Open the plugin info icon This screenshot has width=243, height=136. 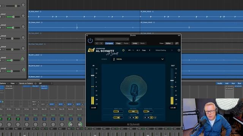179,50
